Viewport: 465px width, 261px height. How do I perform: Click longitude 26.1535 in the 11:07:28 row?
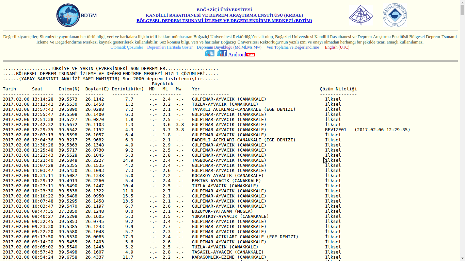tap(95, 166)
